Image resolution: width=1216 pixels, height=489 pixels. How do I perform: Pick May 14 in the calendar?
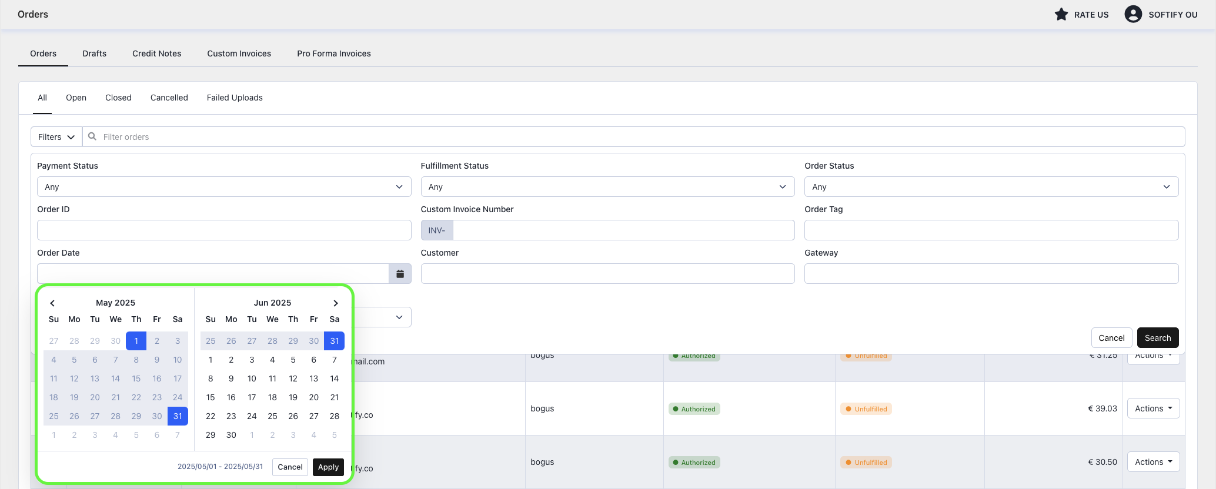click(116, 379)
